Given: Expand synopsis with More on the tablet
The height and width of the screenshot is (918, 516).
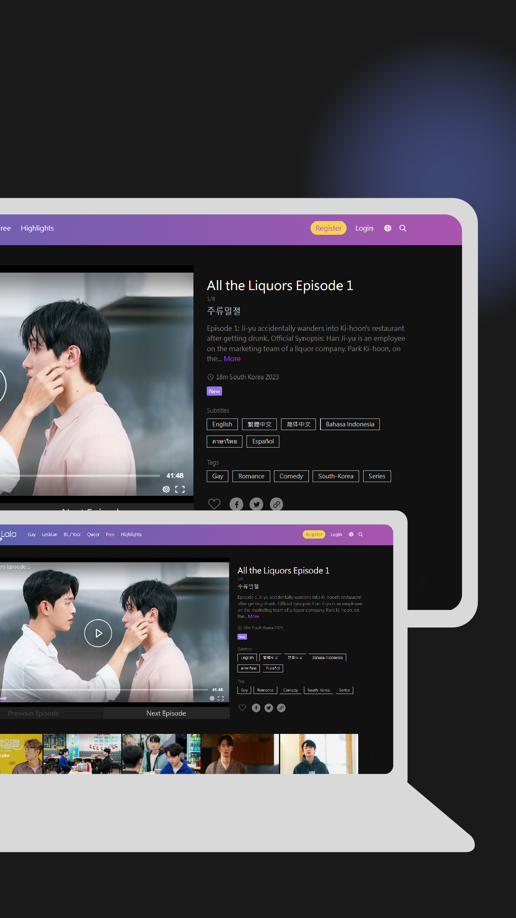Looking at the screenshot, I should [232, 359].
